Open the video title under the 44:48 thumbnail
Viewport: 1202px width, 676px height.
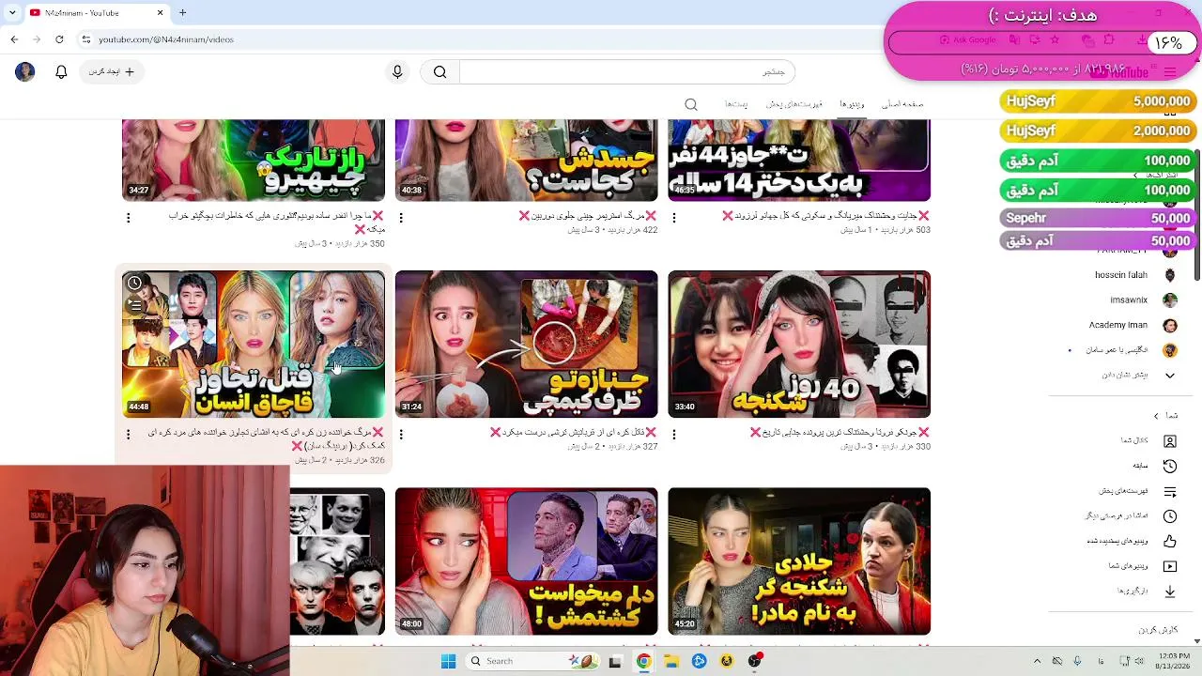(x=266, y=439)
